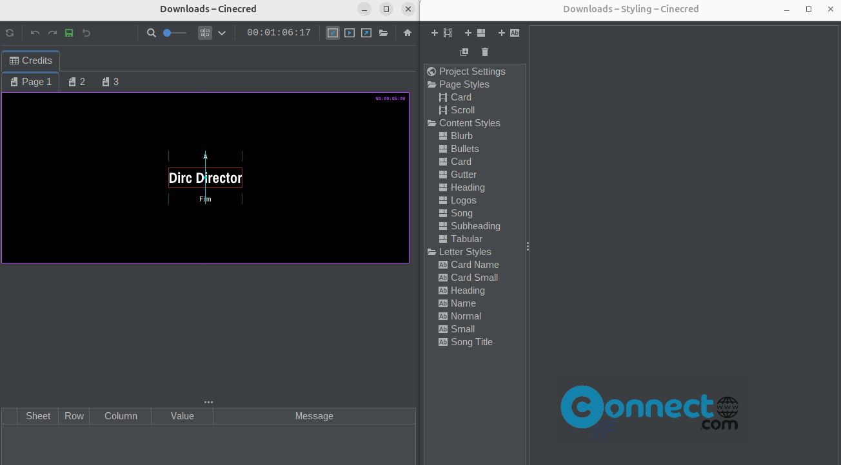Duplicate the selected style
841x465 pixels.
click(x=464, y=52)
